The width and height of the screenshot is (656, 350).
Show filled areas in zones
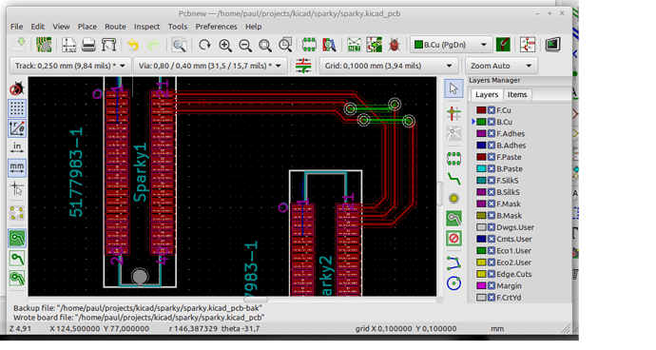pyautogui.click(x=17, y=238)
